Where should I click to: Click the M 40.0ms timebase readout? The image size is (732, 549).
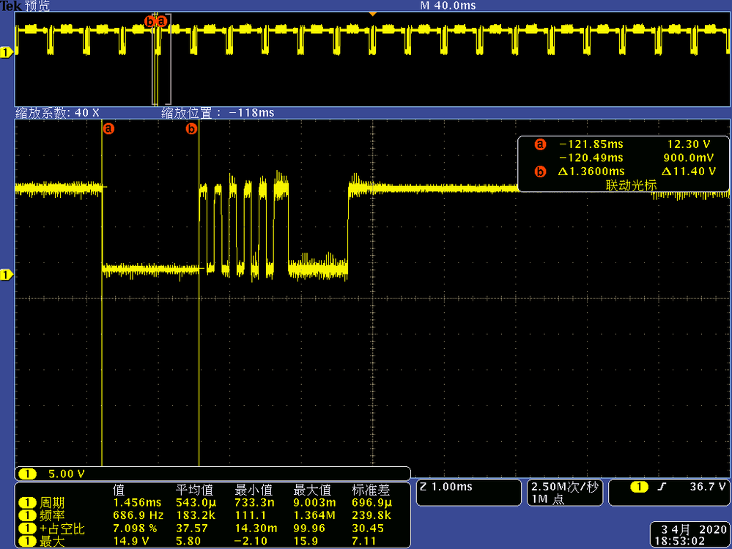pyautogui.click(x=448, y=6)
